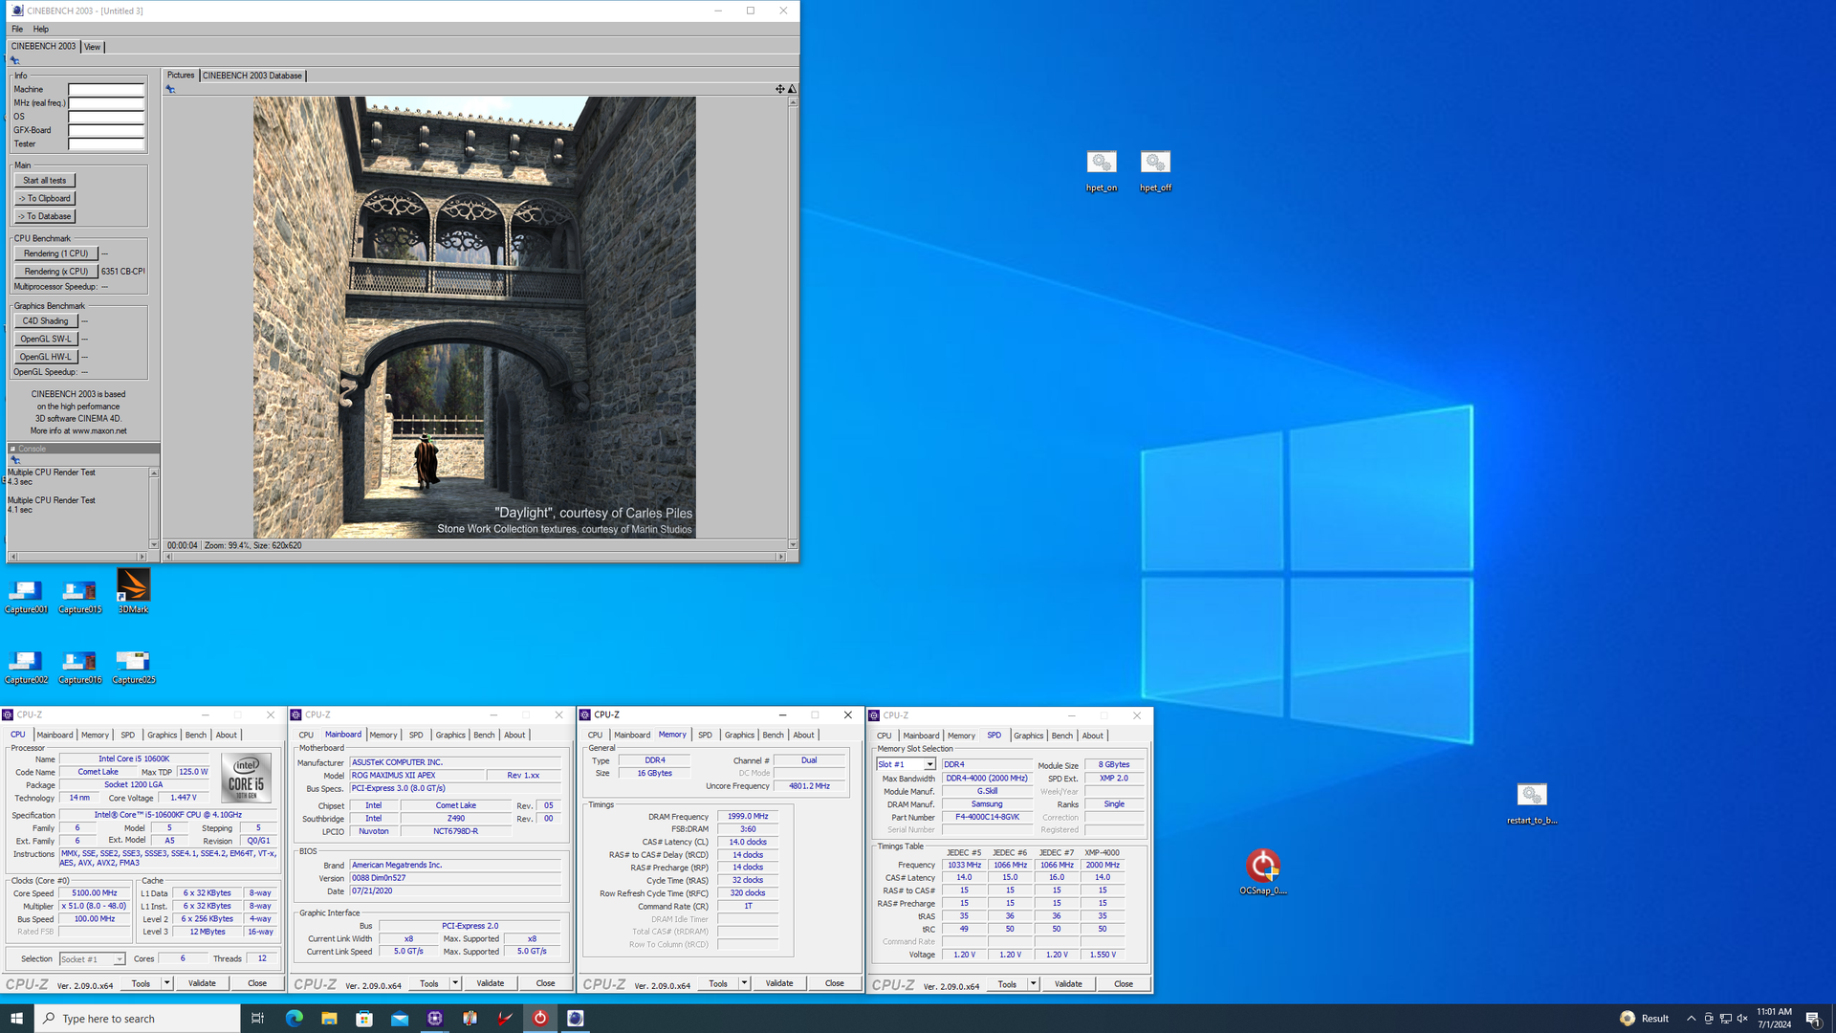Viewport: 1836px width, 1033px height.
Task: Click the red power icon in taskbar
Action: (x=540, y=1019)
